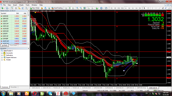Screen dimensions: 172x96
Task: Select the USDCHF,H1 chart tab
Action: 47,88
